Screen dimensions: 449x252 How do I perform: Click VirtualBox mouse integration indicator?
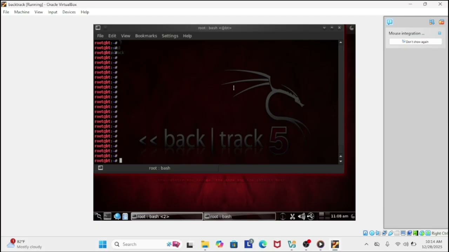pos(422,233)
